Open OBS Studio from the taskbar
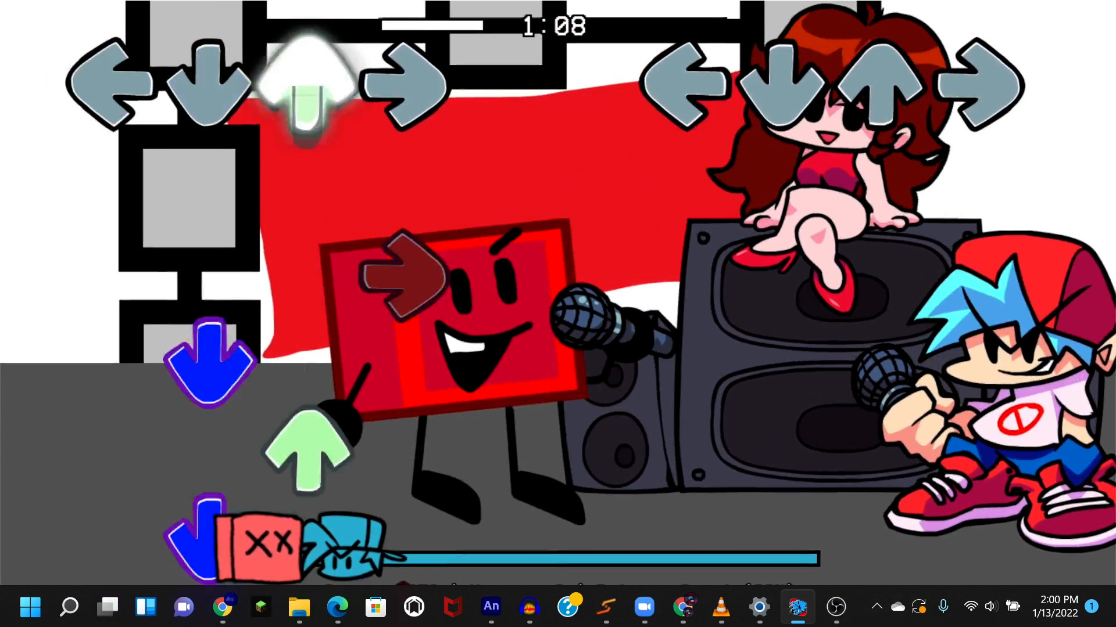Image resolution: width=1116 pixels, height=627 pixels. pyautogui.click(x=836, y=607)
